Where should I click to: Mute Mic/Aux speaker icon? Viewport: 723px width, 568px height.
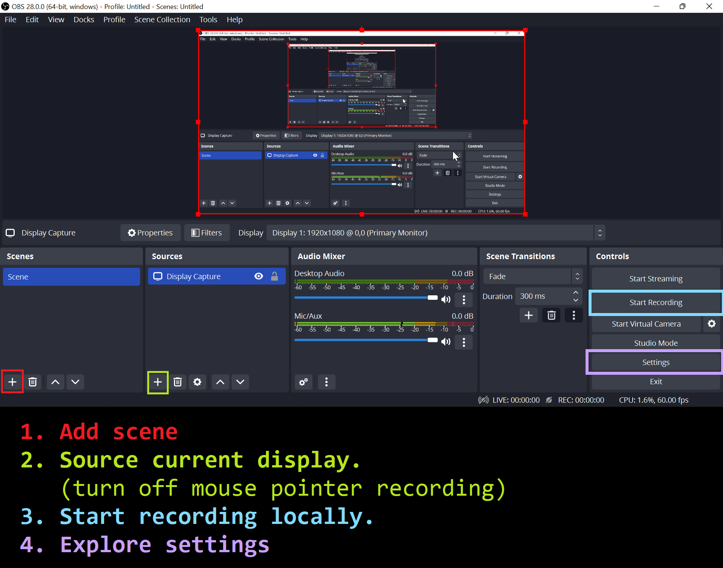pos(446,342)
